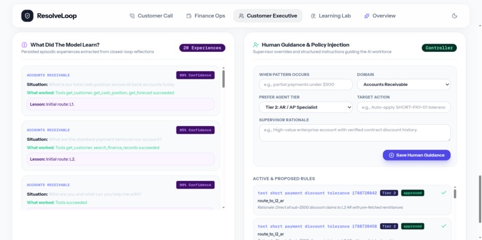
Task: Click the brain icon next to What Did The Model Learn
Action: (x=25, y=45)
